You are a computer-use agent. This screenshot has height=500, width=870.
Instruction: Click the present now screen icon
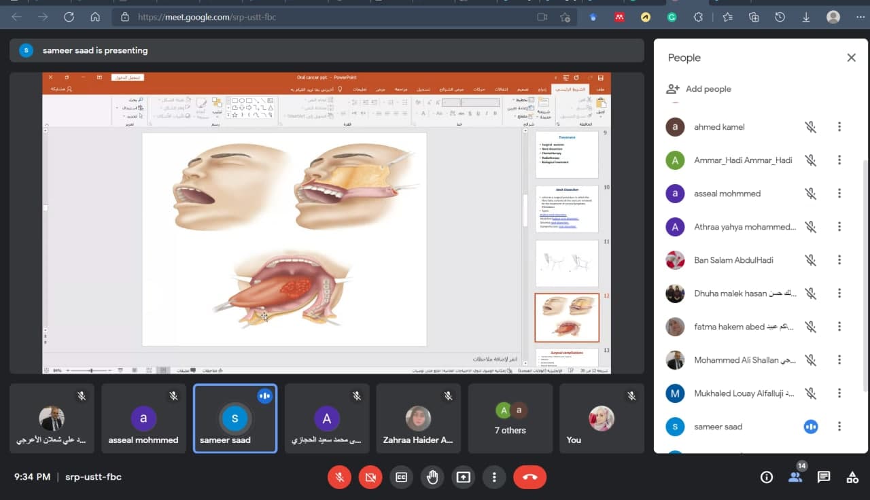click(x=464, y=477)
